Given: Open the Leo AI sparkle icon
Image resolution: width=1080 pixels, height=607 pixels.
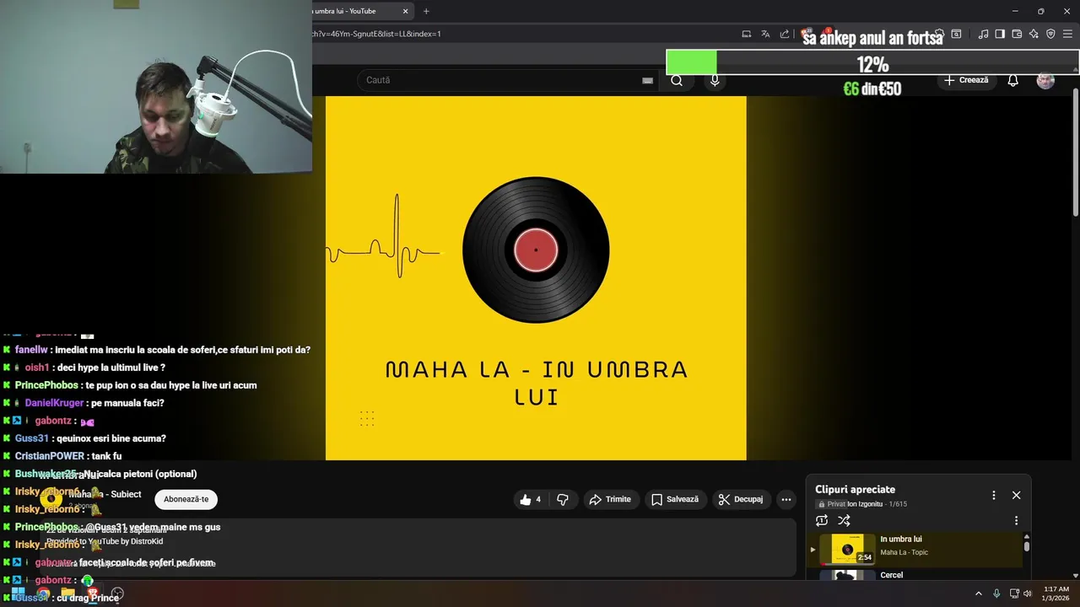Looking at the screenshot, I should pyautogui.click(x=1034, y=34).
